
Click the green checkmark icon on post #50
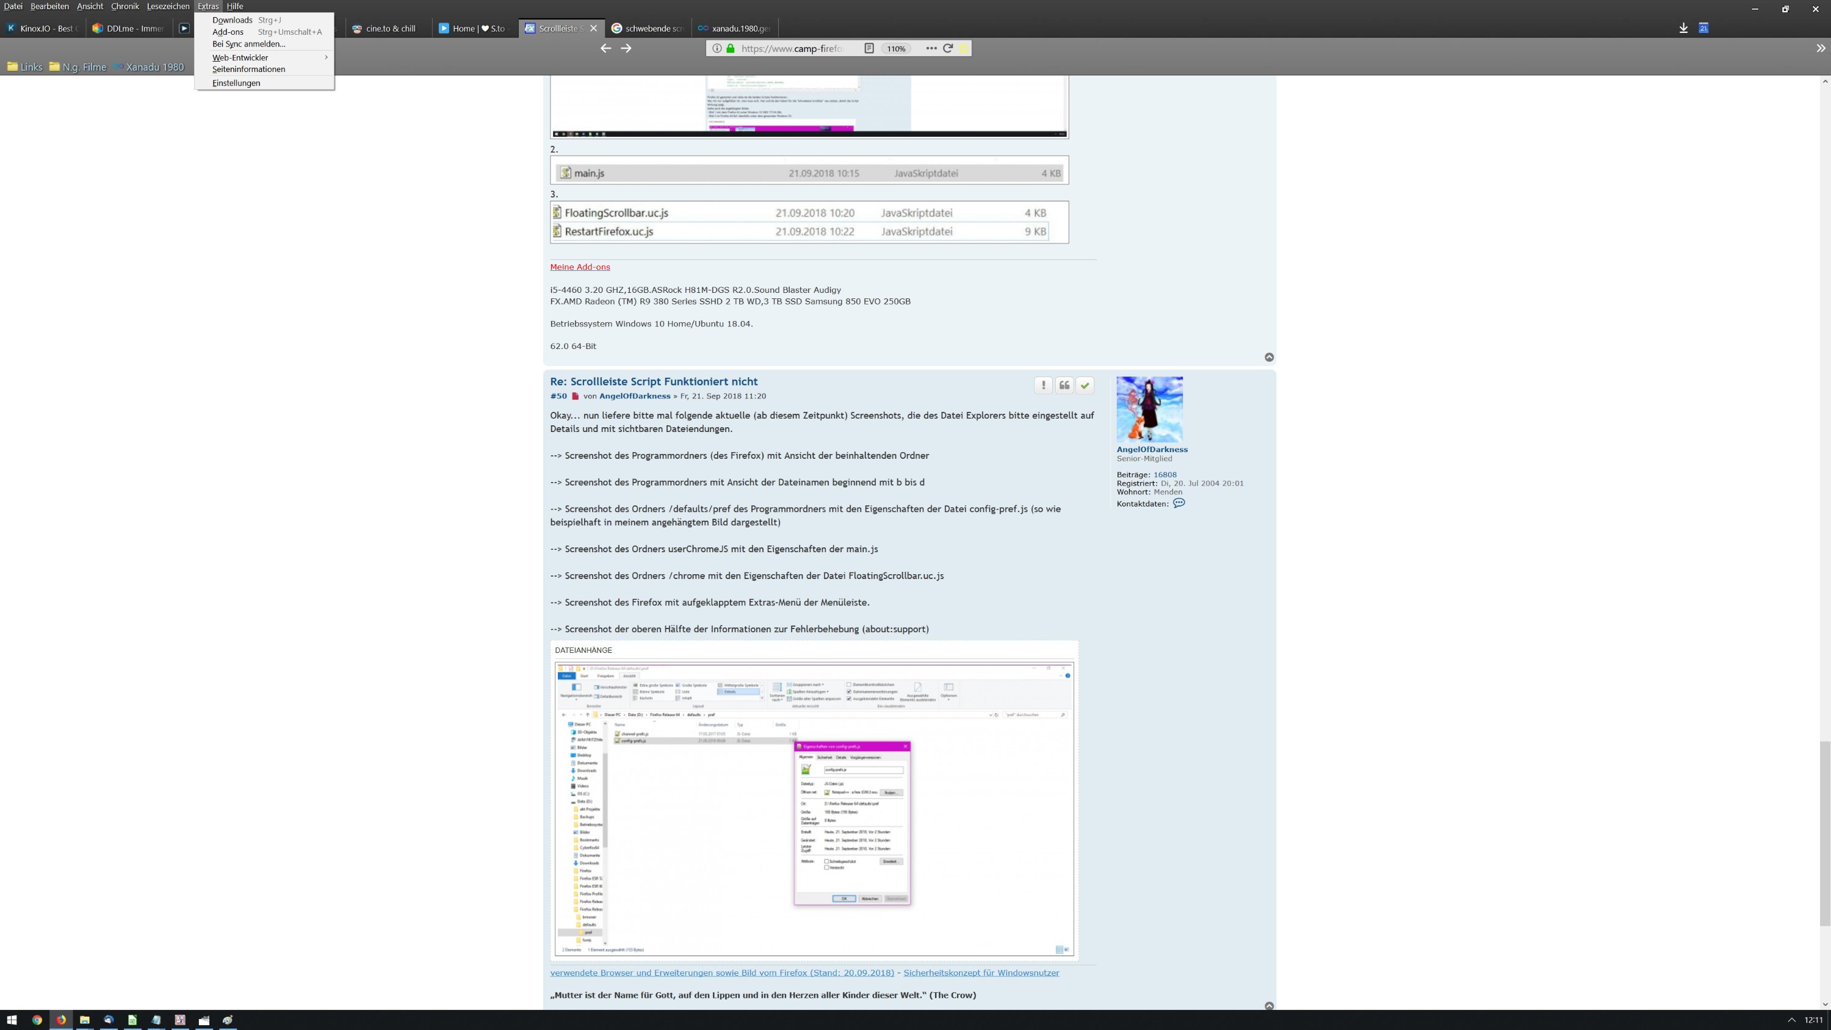coord(1085,385)
